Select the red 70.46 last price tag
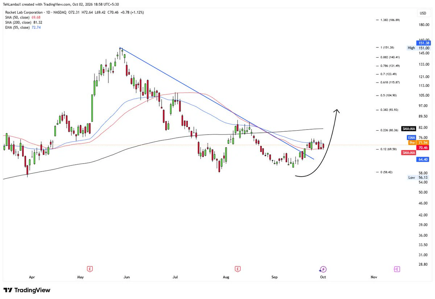435x299 pixels. pos(423,148)
